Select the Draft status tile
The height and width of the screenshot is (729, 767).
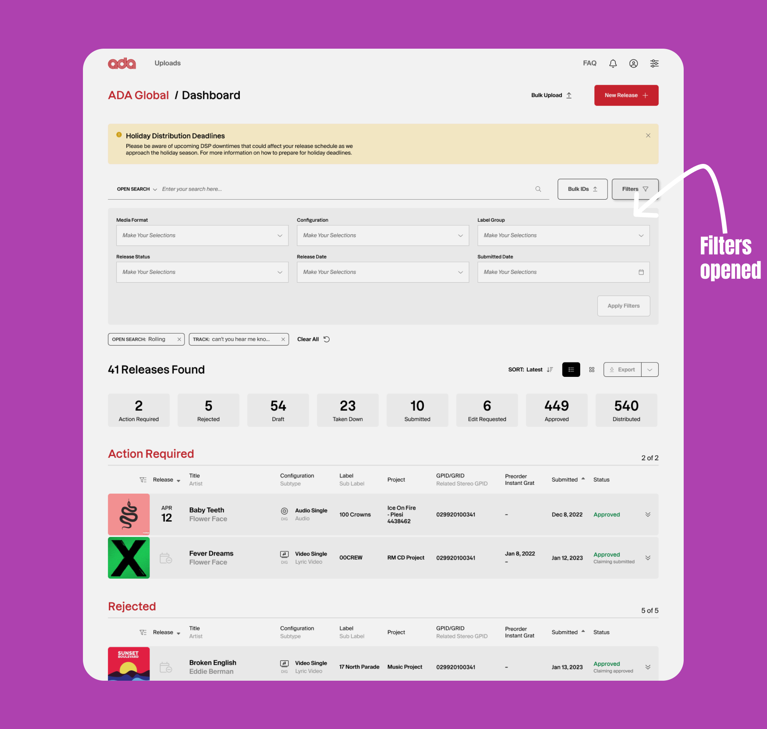point(278,410)
